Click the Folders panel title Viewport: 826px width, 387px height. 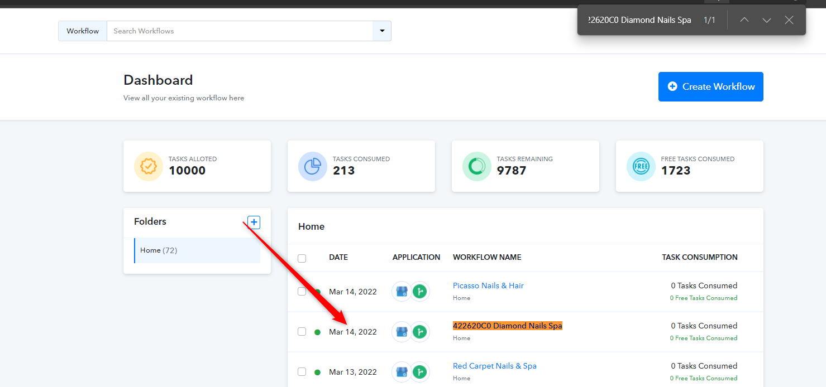click(150, 221)
